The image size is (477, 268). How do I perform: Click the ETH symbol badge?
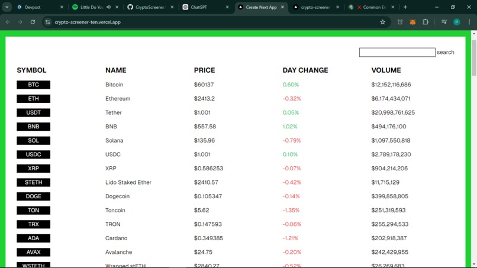point(34,99)
